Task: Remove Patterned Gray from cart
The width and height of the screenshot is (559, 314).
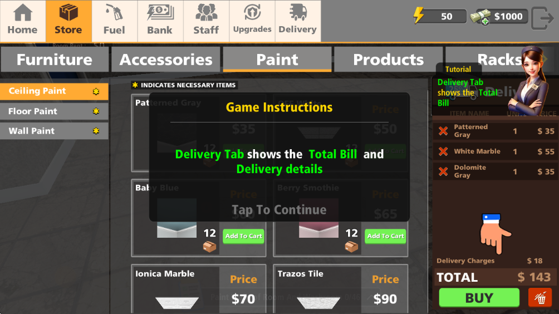Action: pyautogui.click(x=443, y=131)
